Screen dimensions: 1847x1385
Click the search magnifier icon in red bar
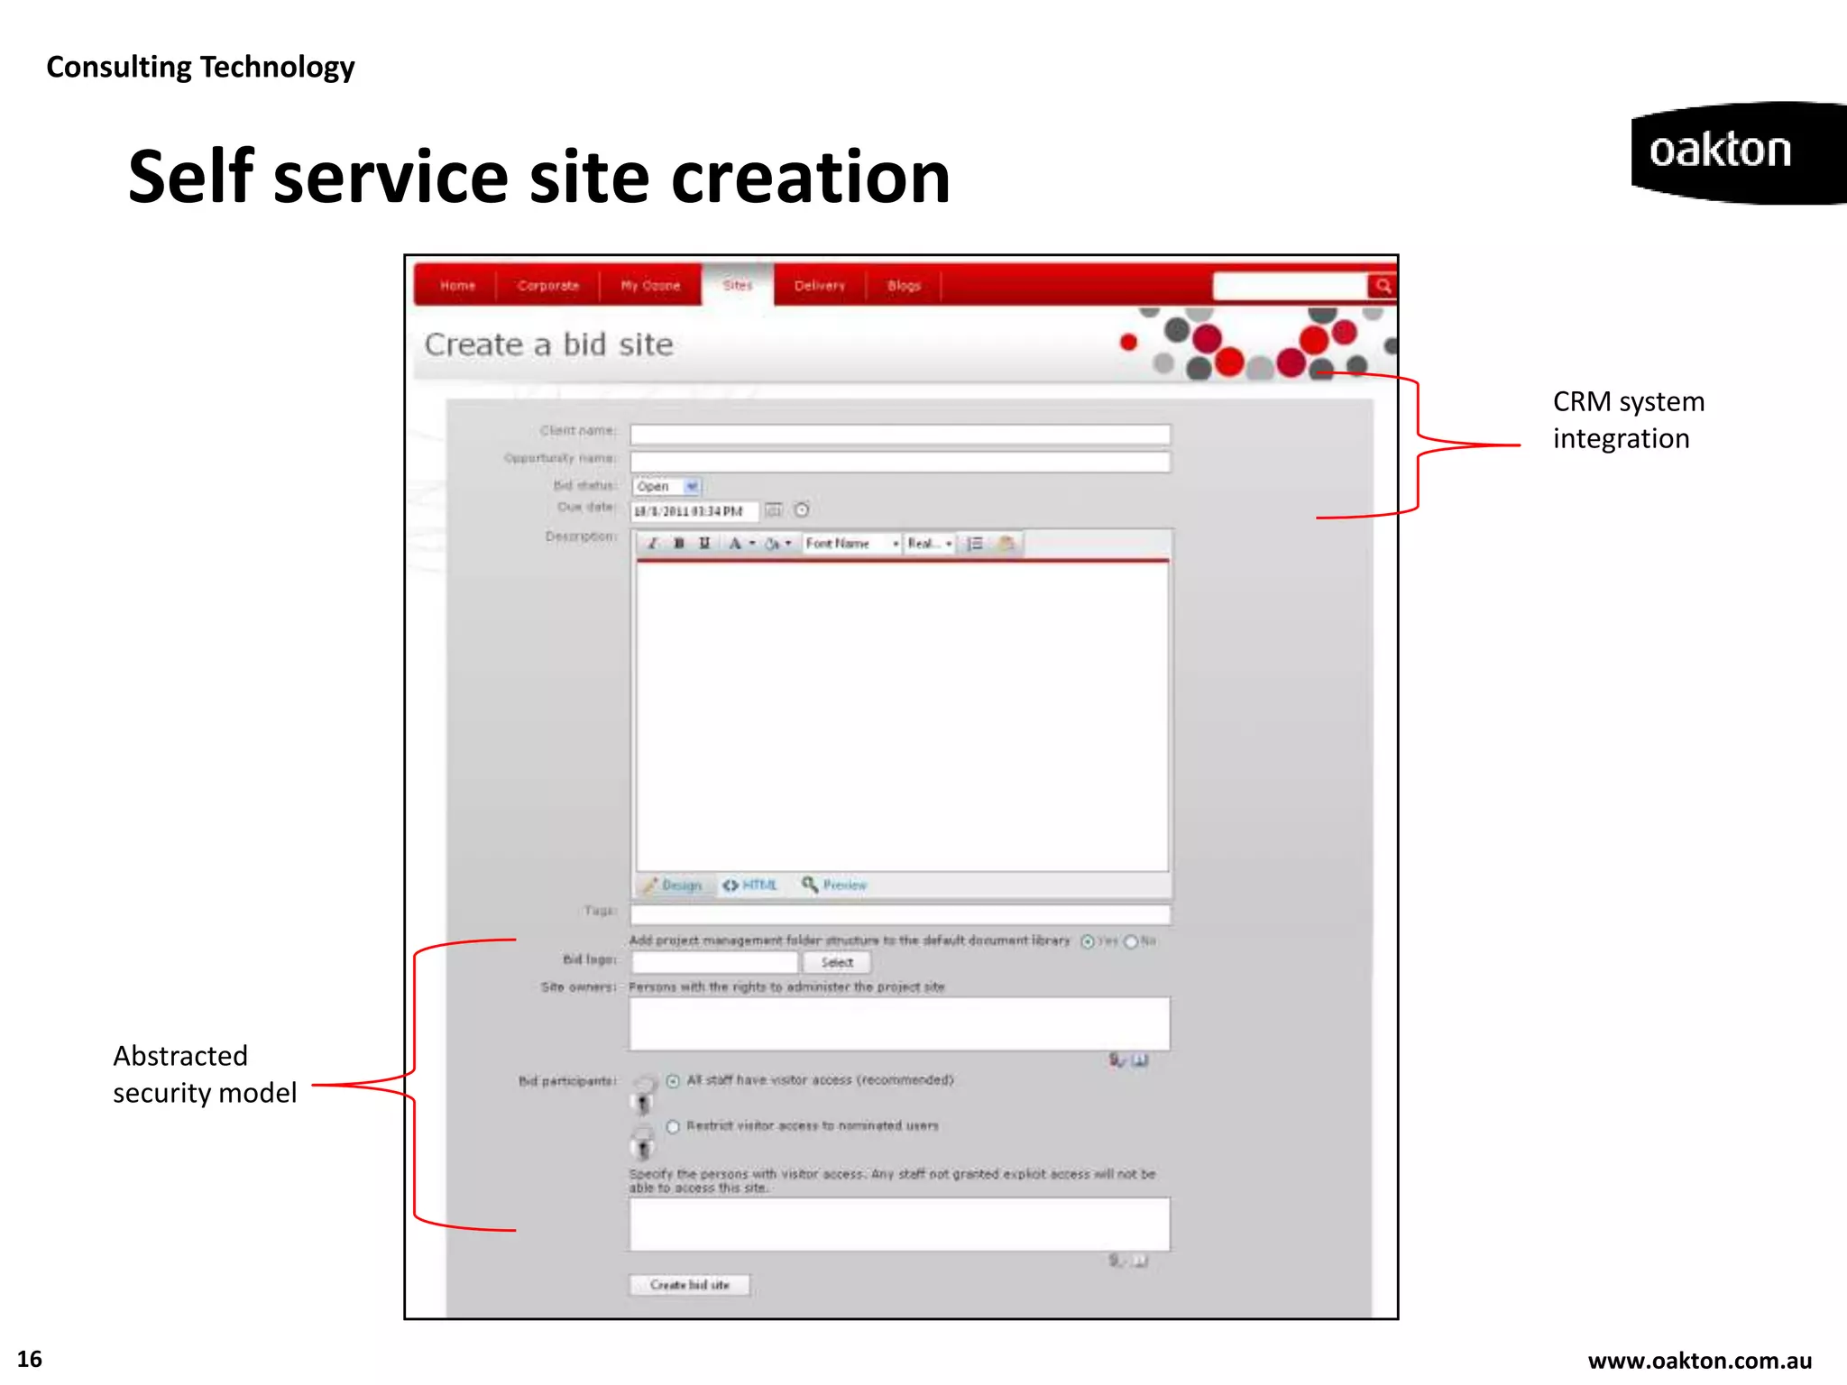(1382, 286)
